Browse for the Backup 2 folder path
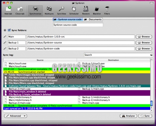This screenshot has height=126, width=156. click(x=144, y=49)
